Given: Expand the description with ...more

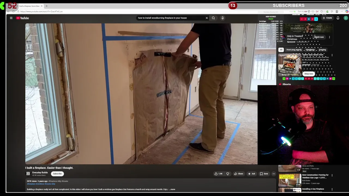Looking at the screenshot, I should tap(172, 189).
